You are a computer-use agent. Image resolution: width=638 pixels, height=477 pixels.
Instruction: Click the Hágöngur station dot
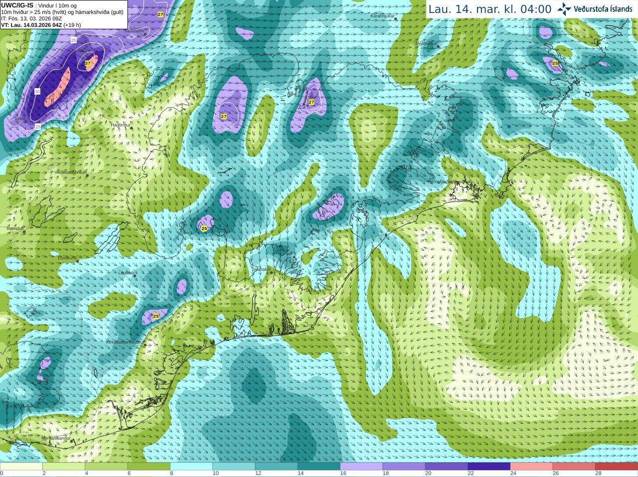tap(132, 128)
